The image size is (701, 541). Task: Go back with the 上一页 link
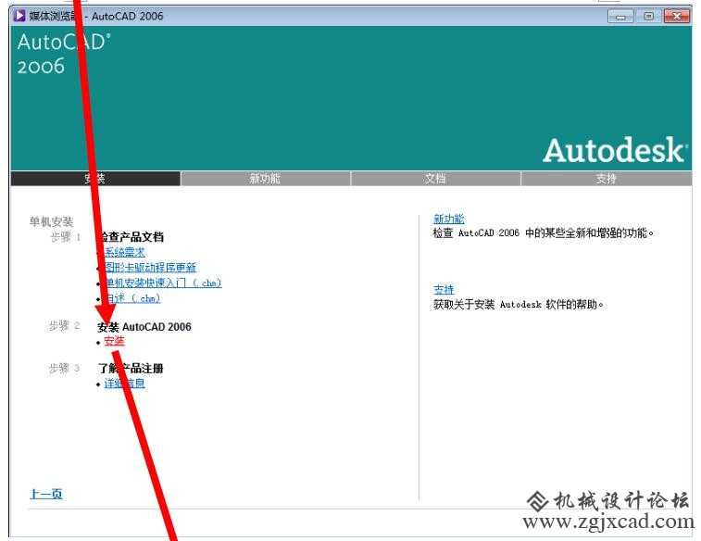click(x=46, y=494)
